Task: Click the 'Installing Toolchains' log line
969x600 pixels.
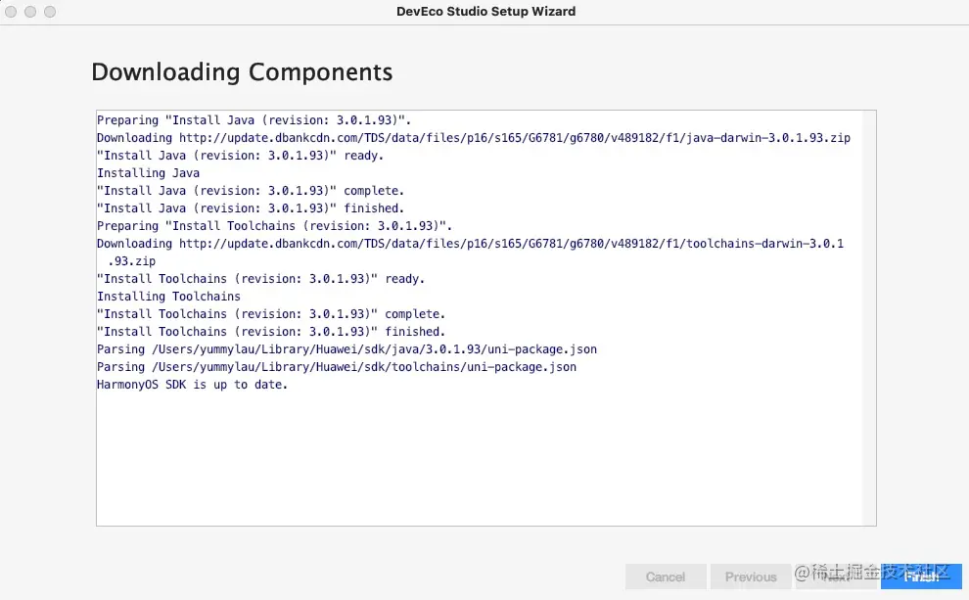Action: pos(168,297)
